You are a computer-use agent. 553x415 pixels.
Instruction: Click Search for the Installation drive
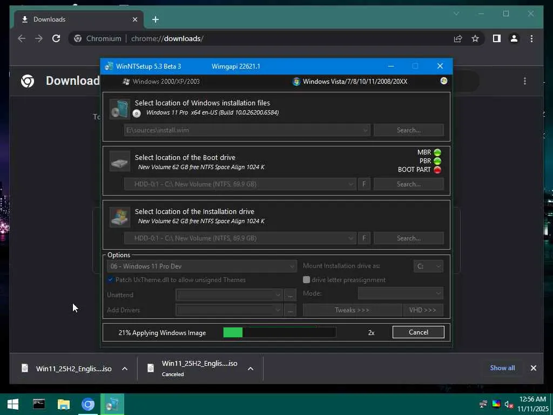coord(408,238)
